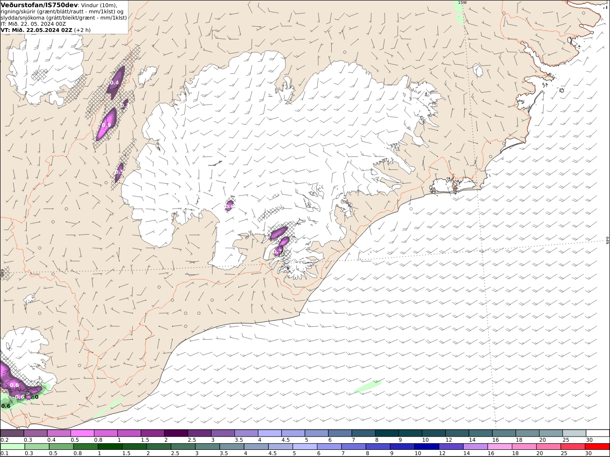This screenshot has height=457, width=610.
Task: Pick top-row swatch between 10 and 12
Action: [434, 433]
